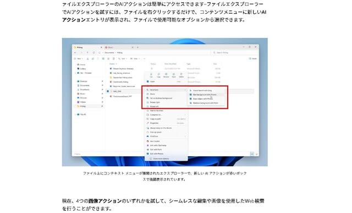352x213 pixels.
Task: Click the Copy icon in Explorer toolbar
Action: pos(93,59)
